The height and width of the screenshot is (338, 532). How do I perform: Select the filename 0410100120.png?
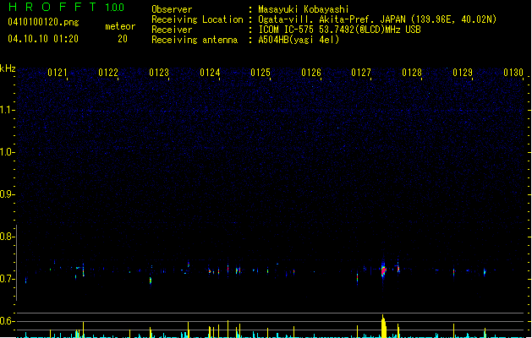[43, 22]
